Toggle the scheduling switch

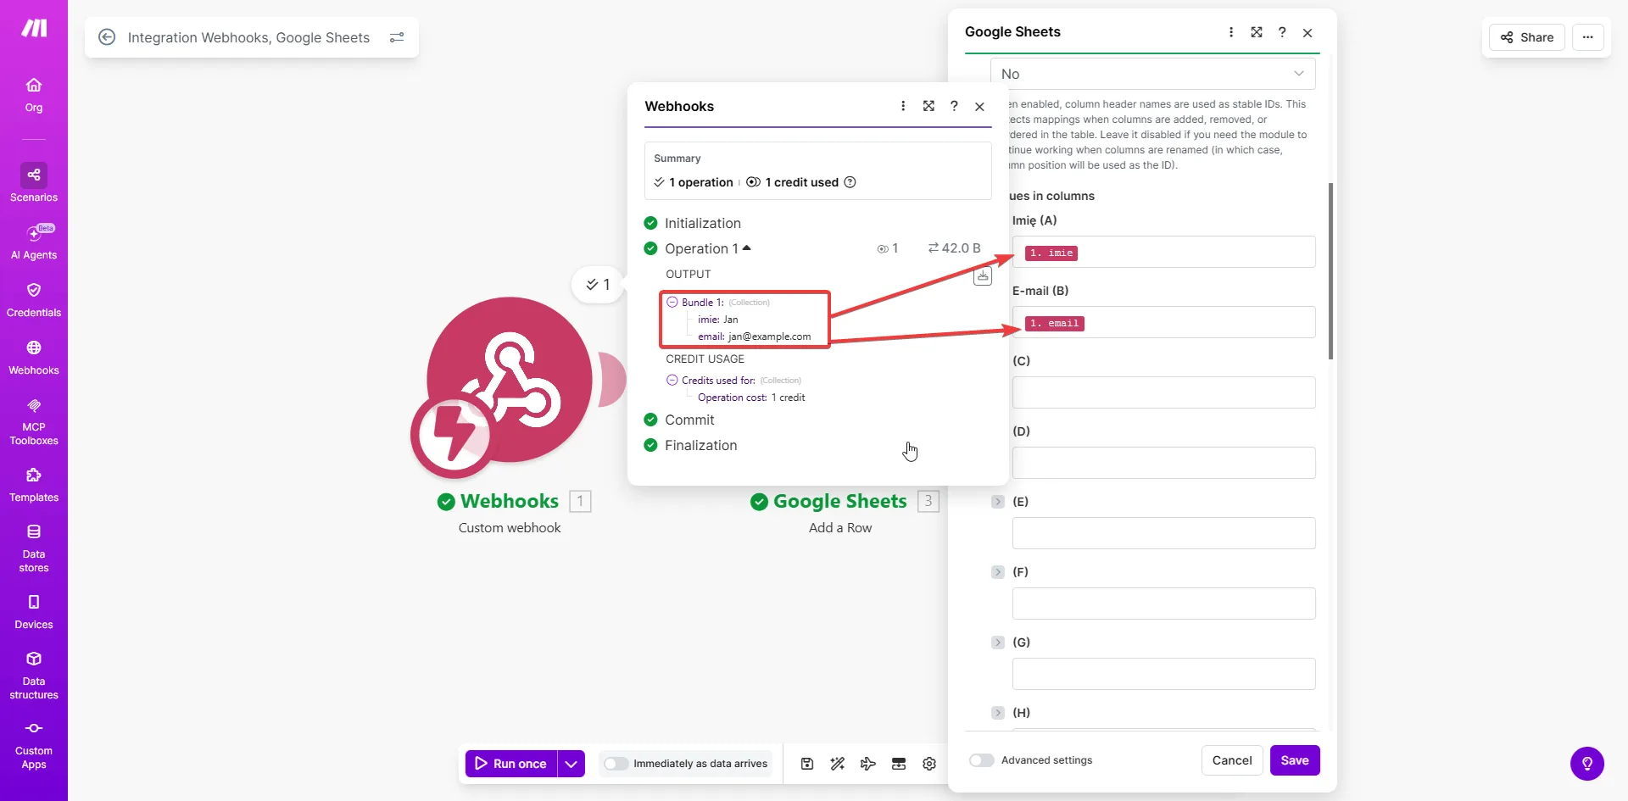point(616,764)
